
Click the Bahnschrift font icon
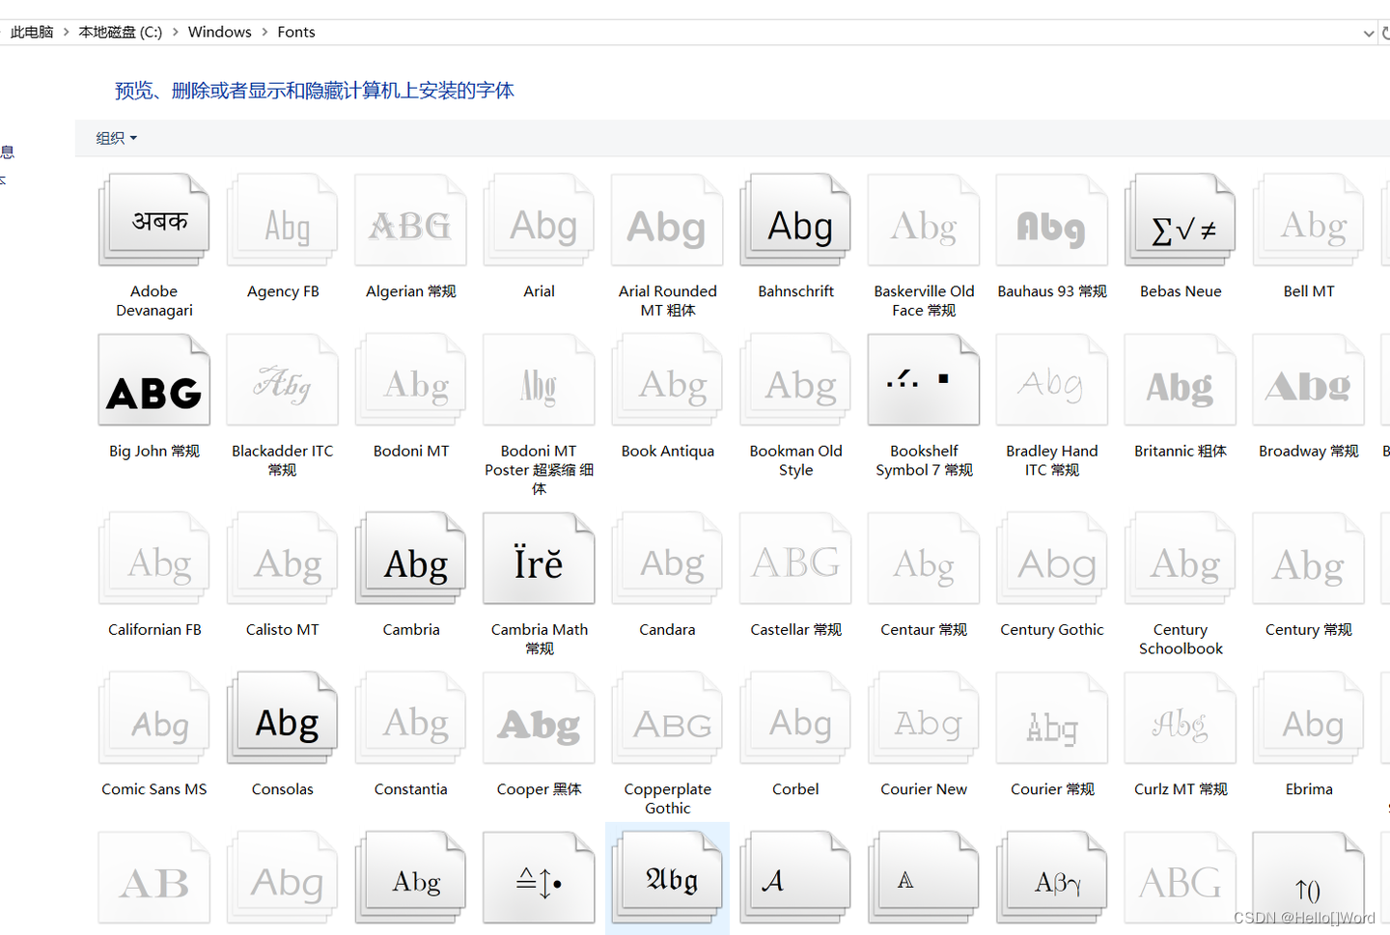point(795,220)
